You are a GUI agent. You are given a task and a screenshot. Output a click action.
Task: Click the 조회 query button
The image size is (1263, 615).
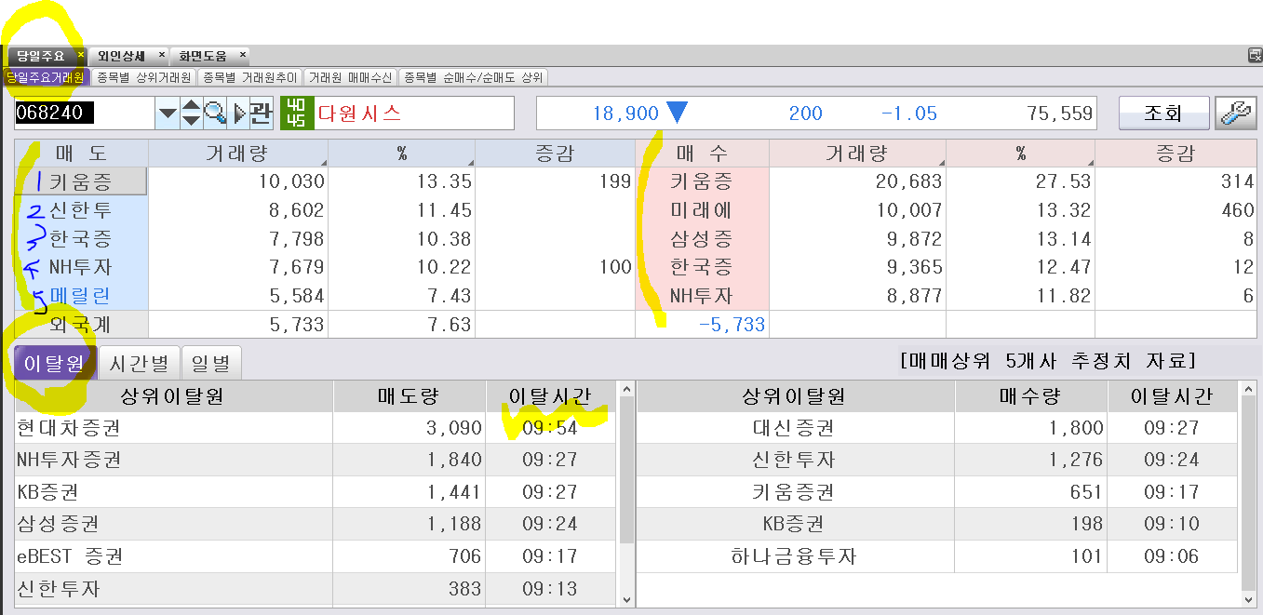(x=1163, y=114)
